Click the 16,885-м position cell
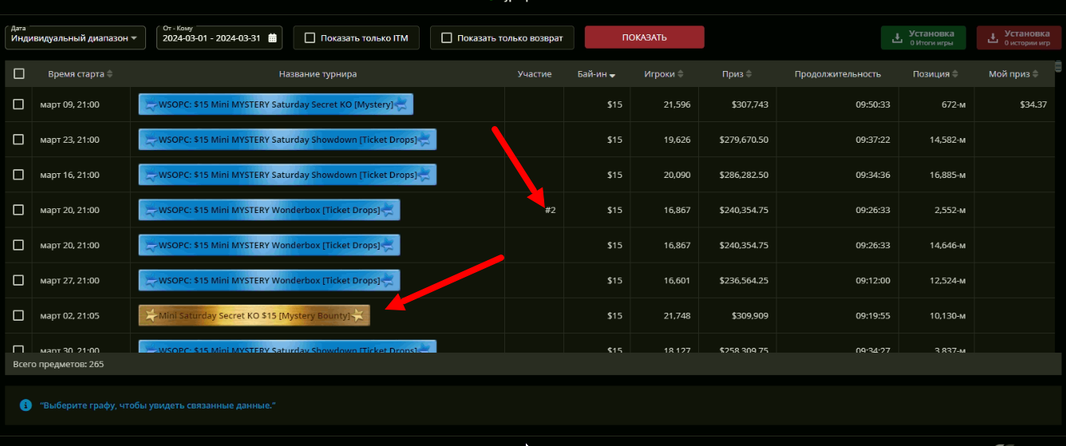 [x=947, y=175]
